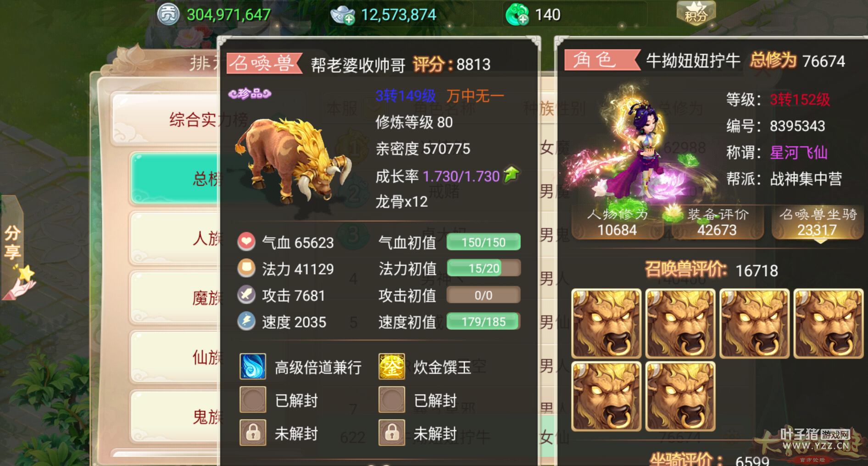The width and height of the screenshot is (868, 466).
Task: Click the 炊金馔玉 gold skill icon
Action: tap(392, 366)
